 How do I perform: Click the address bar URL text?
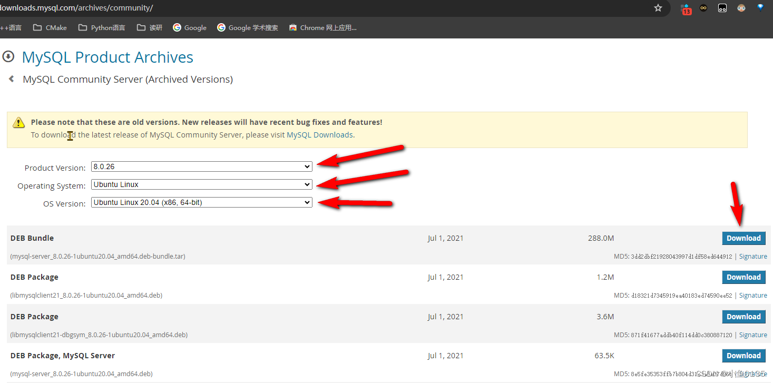76,8
